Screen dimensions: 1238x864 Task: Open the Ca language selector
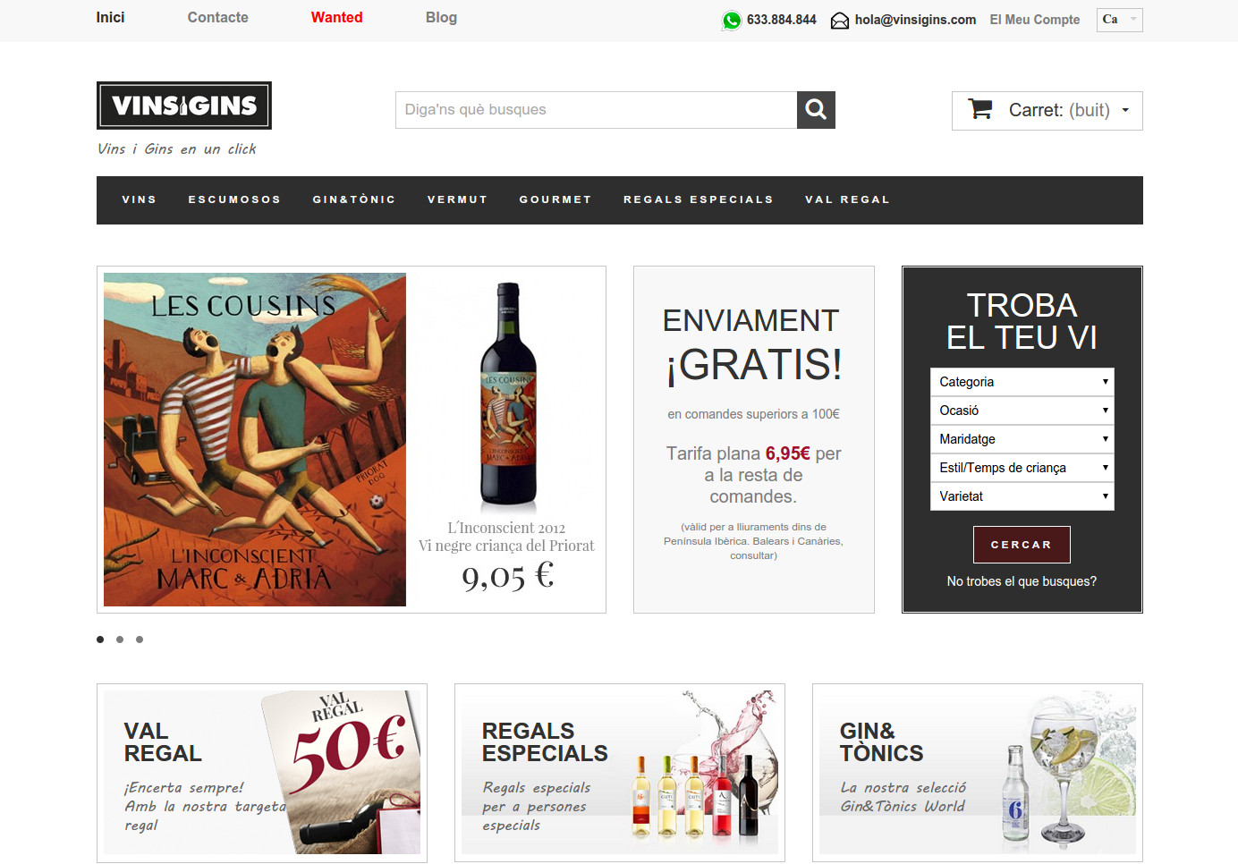click(1119, 20)
